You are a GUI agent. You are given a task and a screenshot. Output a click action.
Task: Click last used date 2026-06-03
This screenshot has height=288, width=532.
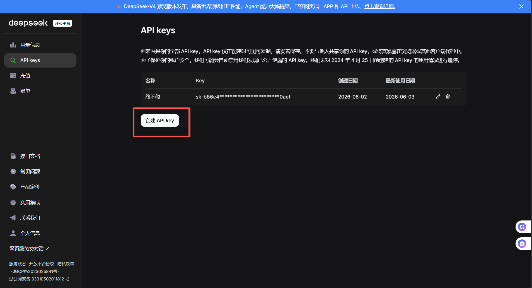tap(400, 97)
